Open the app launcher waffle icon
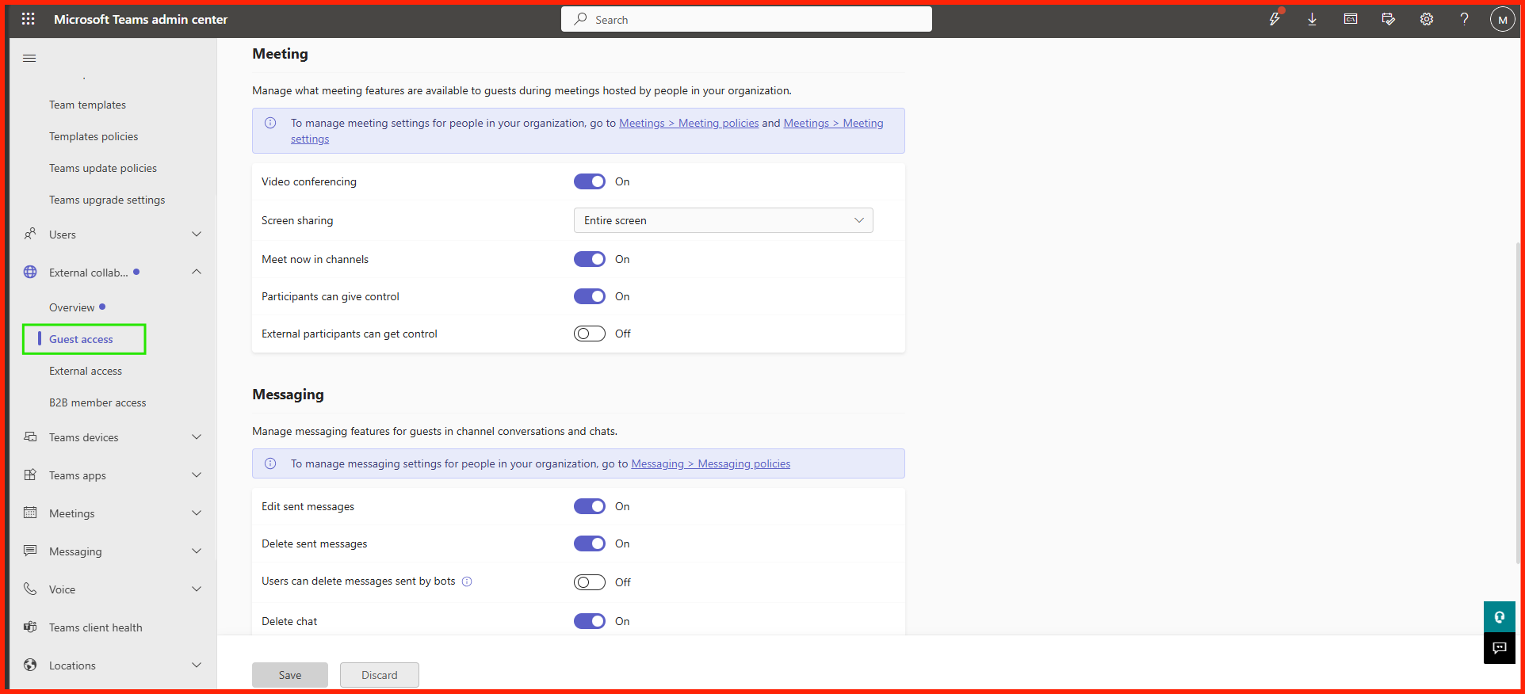 29,19
